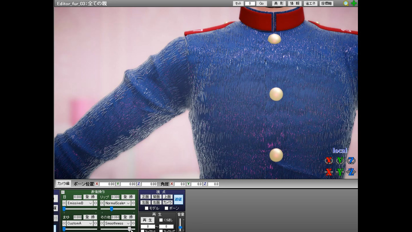Click the green move arrows icon
This screenshot has width=412, height=232.
(354, 3)
